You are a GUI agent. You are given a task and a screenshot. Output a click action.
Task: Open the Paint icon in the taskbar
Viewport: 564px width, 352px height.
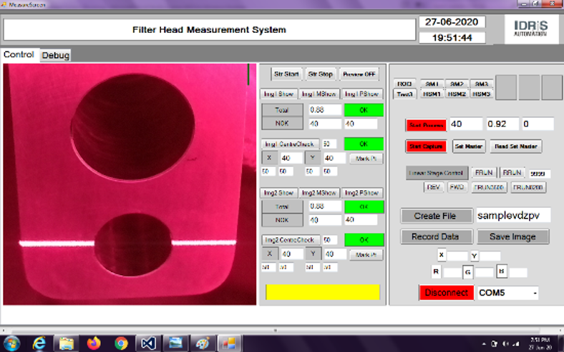point(203,343)
